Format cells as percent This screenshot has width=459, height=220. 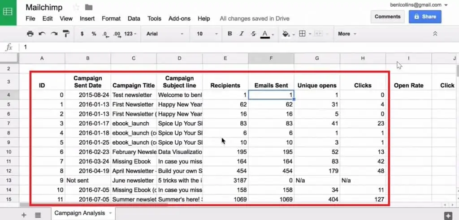[94, 34]
